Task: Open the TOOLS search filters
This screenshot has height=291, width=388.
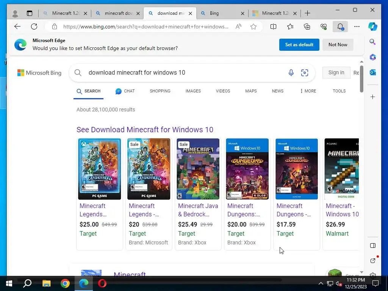Action: pyautogui.click(x=339, y=91)
